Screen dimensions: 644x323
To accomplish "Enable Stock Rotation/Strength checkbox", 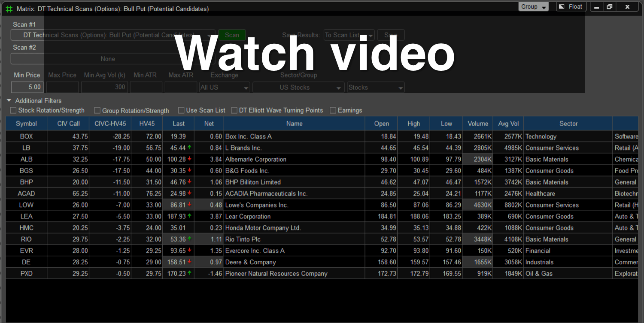I will [x=13, y=111].
